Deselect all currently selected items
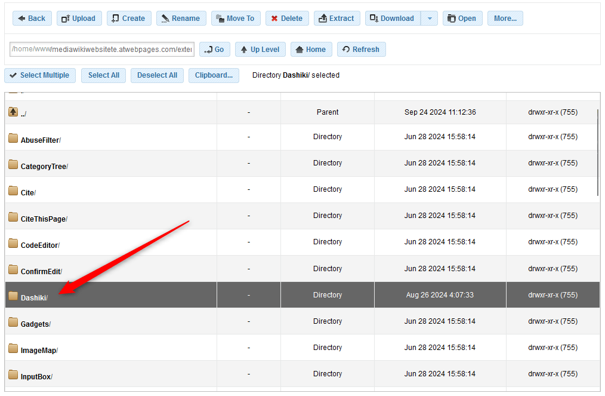Screen dimensions: 605x396 click(157, 75)
